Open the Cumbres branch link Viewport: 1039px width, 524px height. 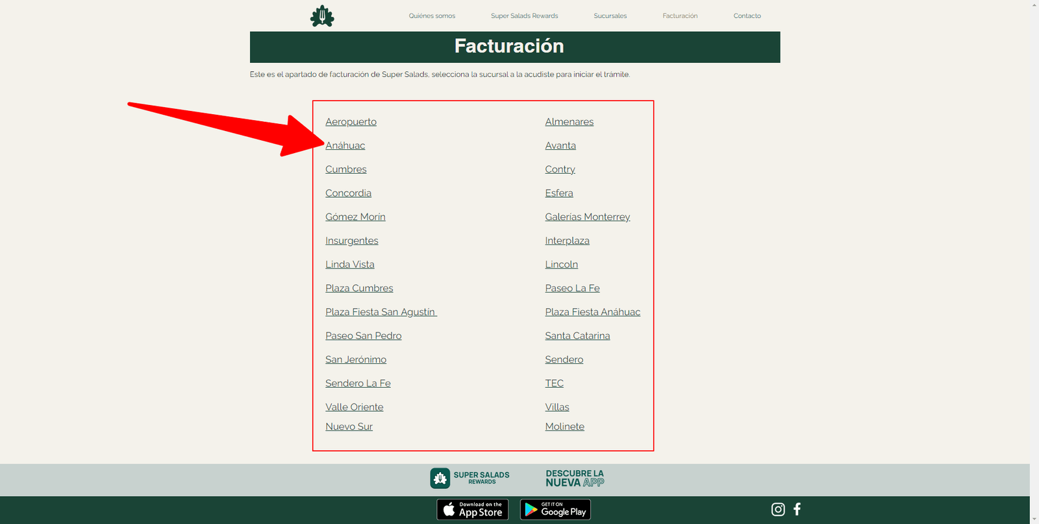[345, 169]
